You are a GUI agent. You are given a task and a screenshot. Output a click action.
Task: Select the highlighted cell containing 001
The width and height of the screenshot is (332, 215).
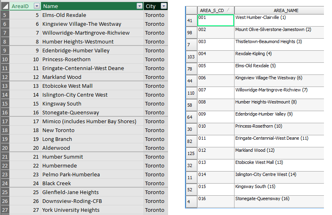[x=216, y=20]
